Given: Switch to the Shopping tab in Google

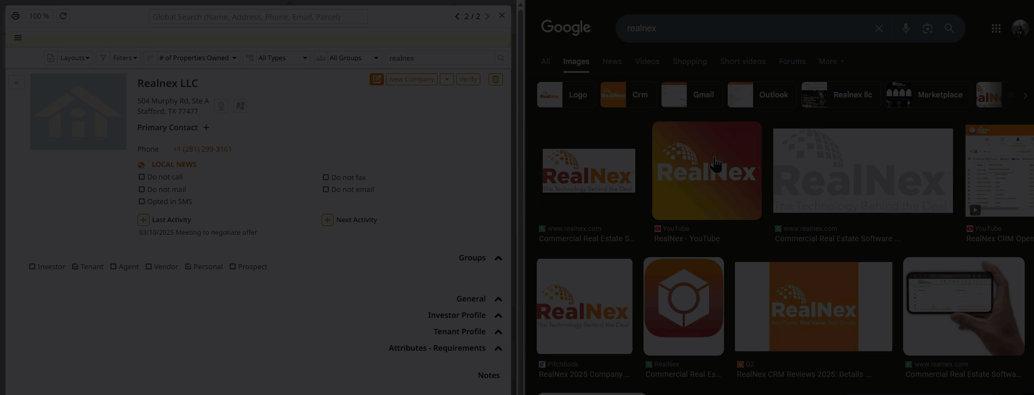Looking at the screenshot, I should (x=690, y=61).
